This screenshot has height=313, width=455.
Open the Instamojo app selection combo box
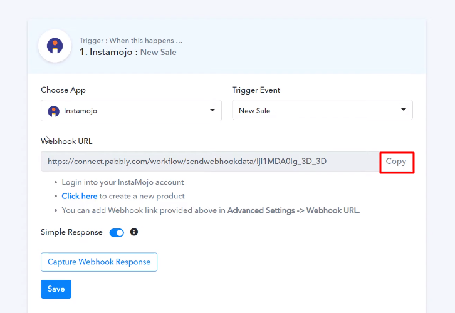point(131,110)
